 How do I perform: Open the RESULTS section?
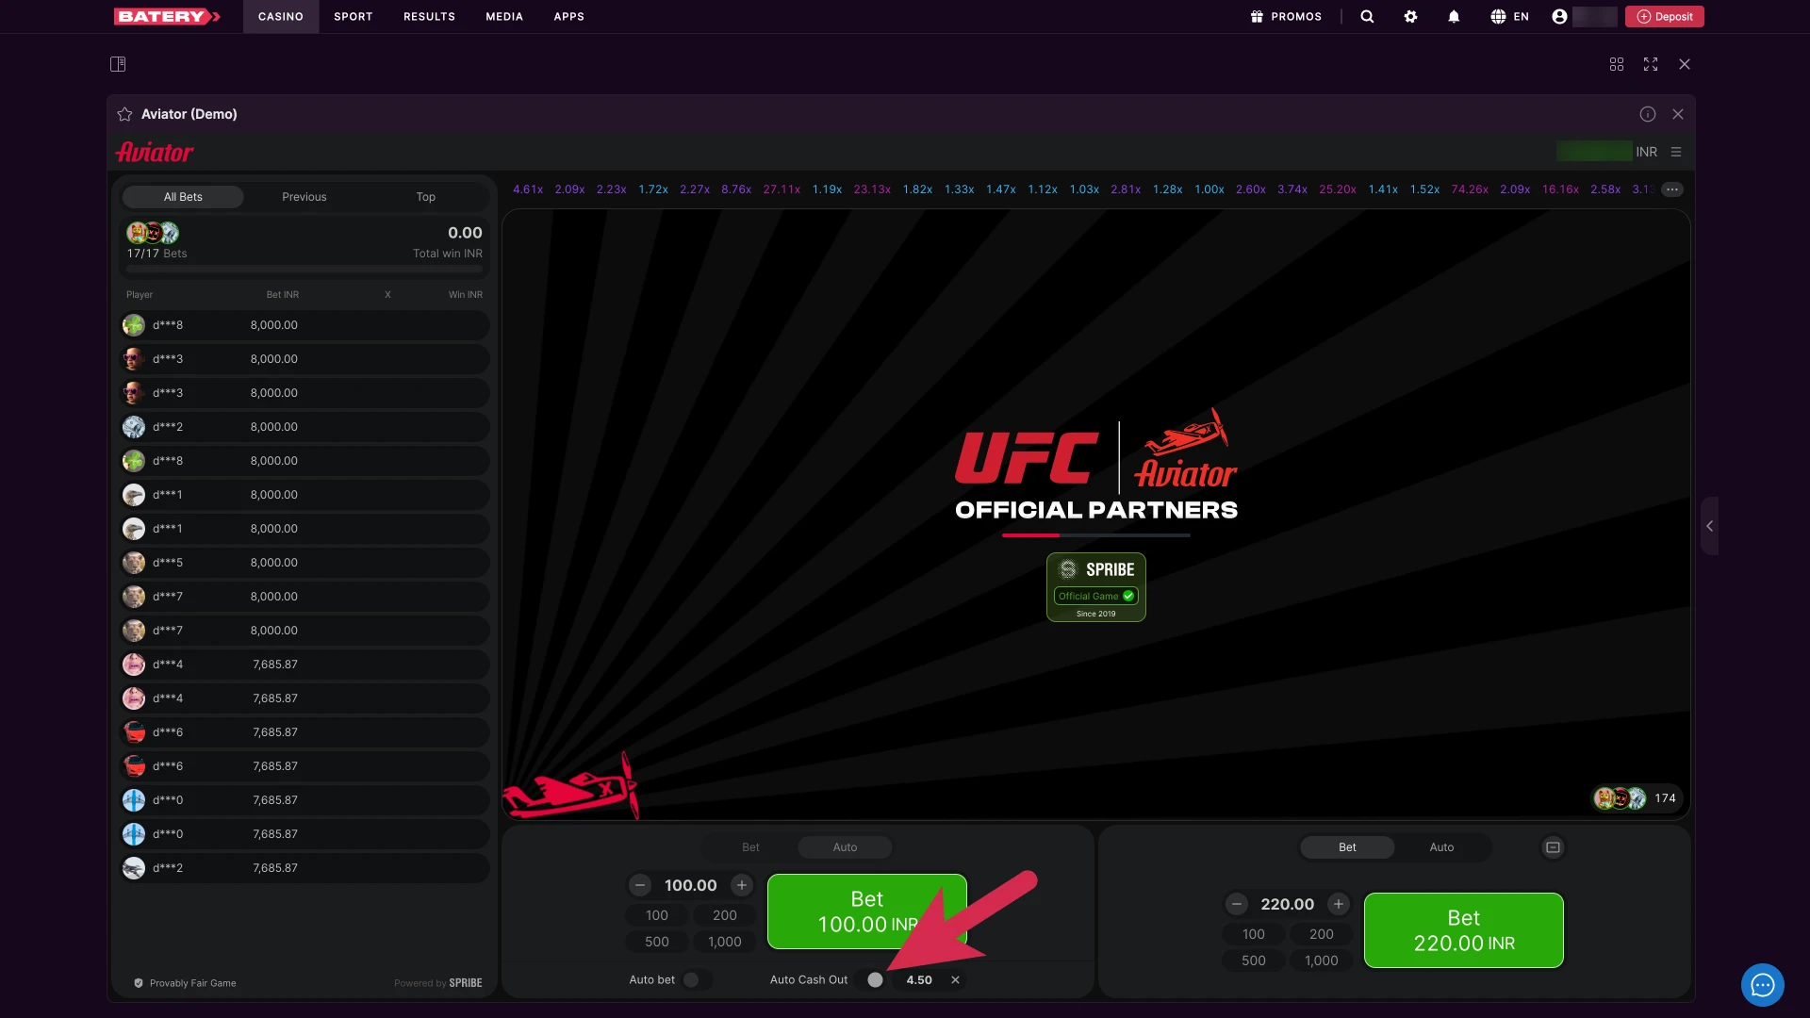[429, 16]
